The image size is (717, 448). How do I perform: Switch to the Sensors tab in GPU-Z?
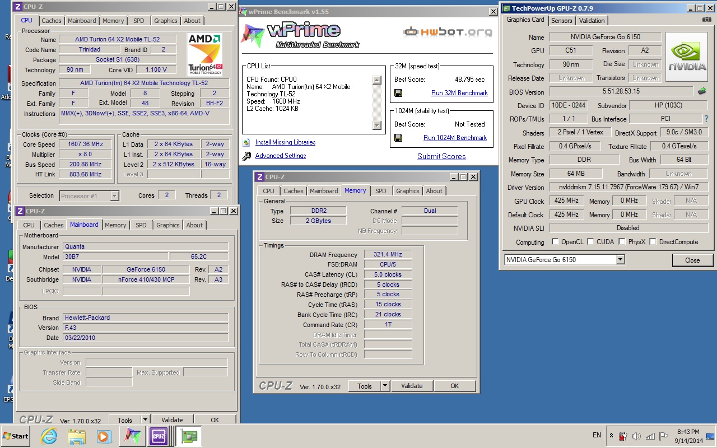pos(562,21)
